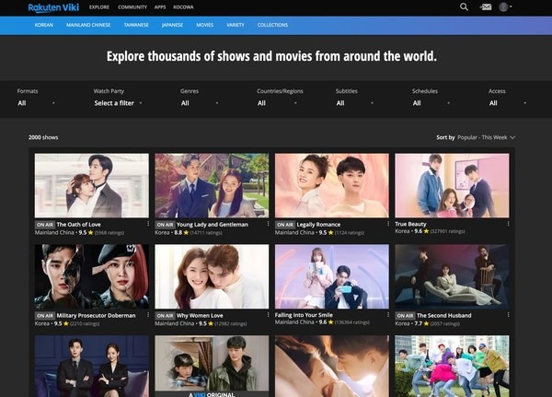Click the Rakuten Viki logo

(54, 7)
